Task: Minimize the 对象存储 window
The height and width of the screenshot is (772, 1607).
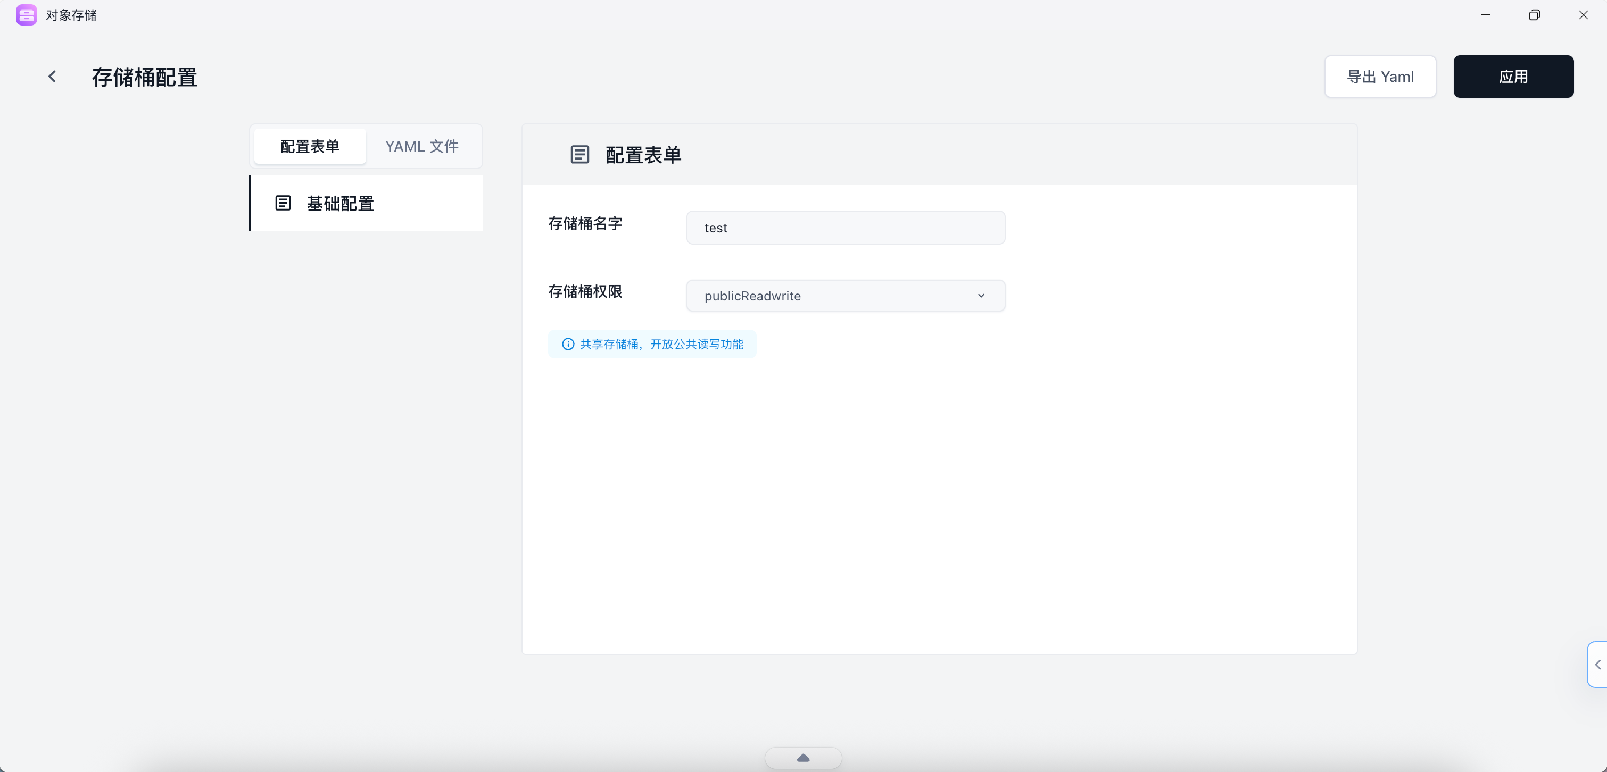Action: click(x=1485, y=14)
